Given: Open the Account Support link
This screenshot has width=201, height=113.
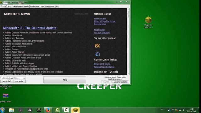Looking at the screenshot, I should pyautogui.click(x=102, y=32).
